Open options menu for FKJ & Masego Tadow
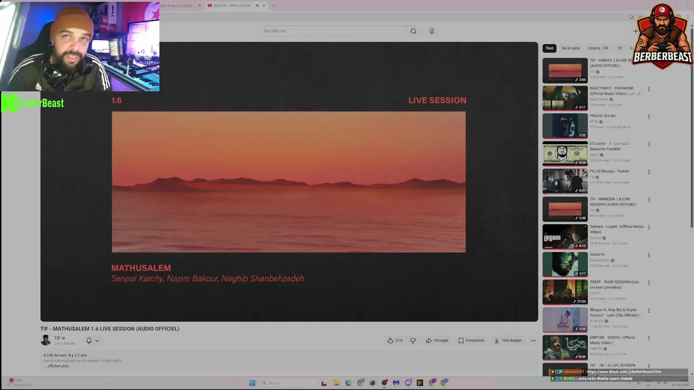Viewport: 694px width, 390px height. 648,172
